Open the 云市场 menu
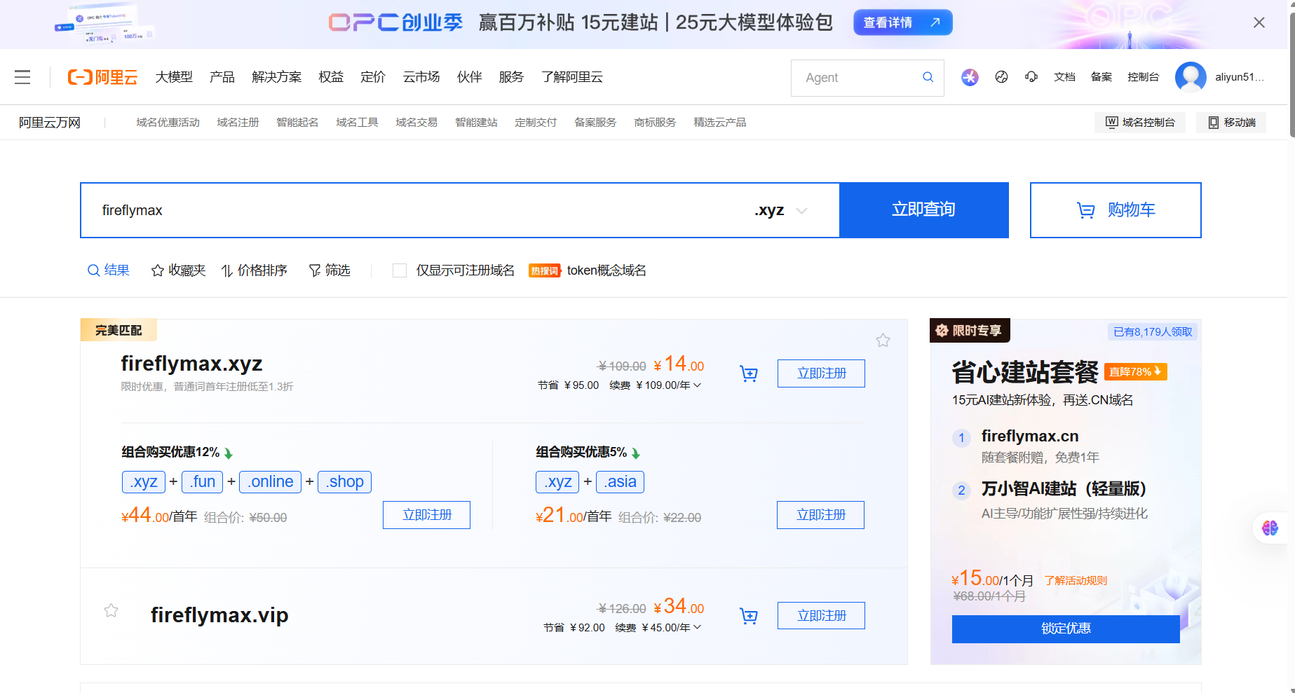1295x693 pixels. point(421,77)
